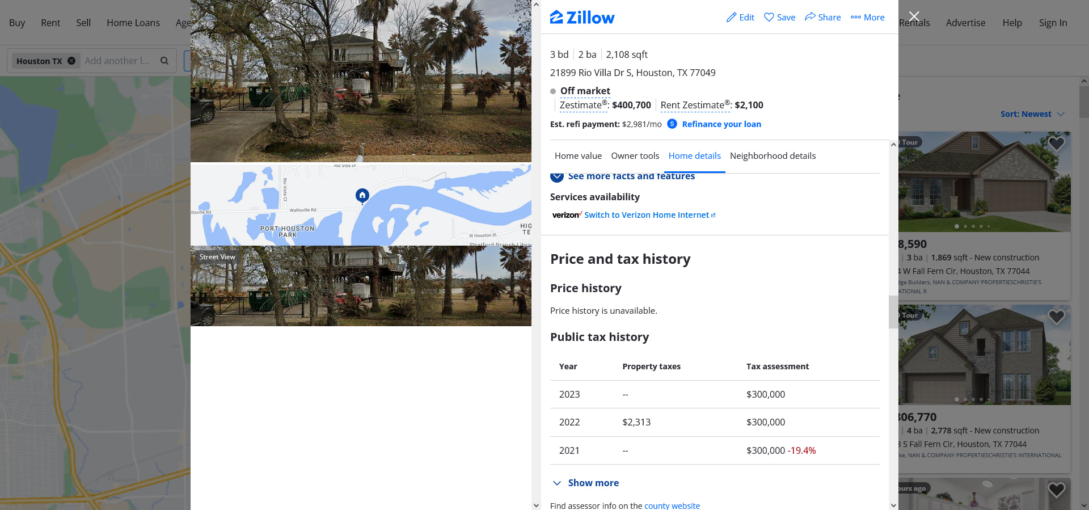Open Sort: Newest dropdown
Image resolution: width=1089 pixels, height=510 pixels.
coord(1032,114)
